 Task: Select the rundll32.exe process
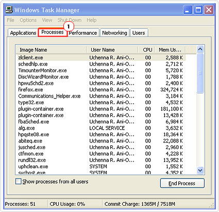tap(101, 160)
